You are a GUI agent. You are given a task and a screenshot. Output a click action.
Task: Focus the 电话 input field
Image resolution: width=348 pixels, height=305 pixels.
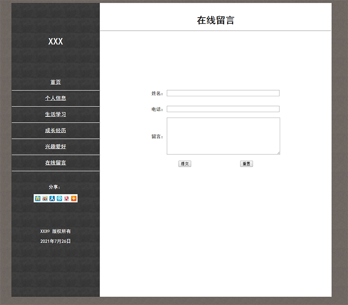click(x=223, y=109)
